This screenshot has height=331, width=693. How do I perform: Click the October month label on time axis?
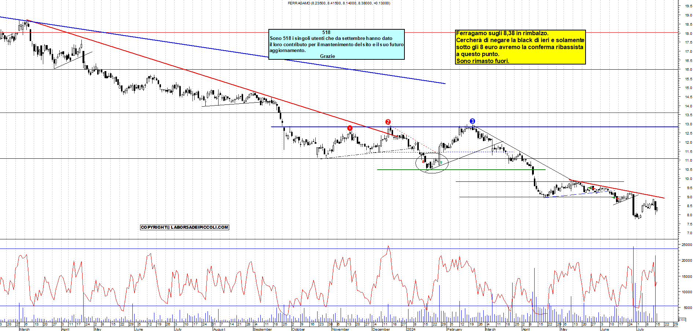pyautogui.click(x=298, y=329)
